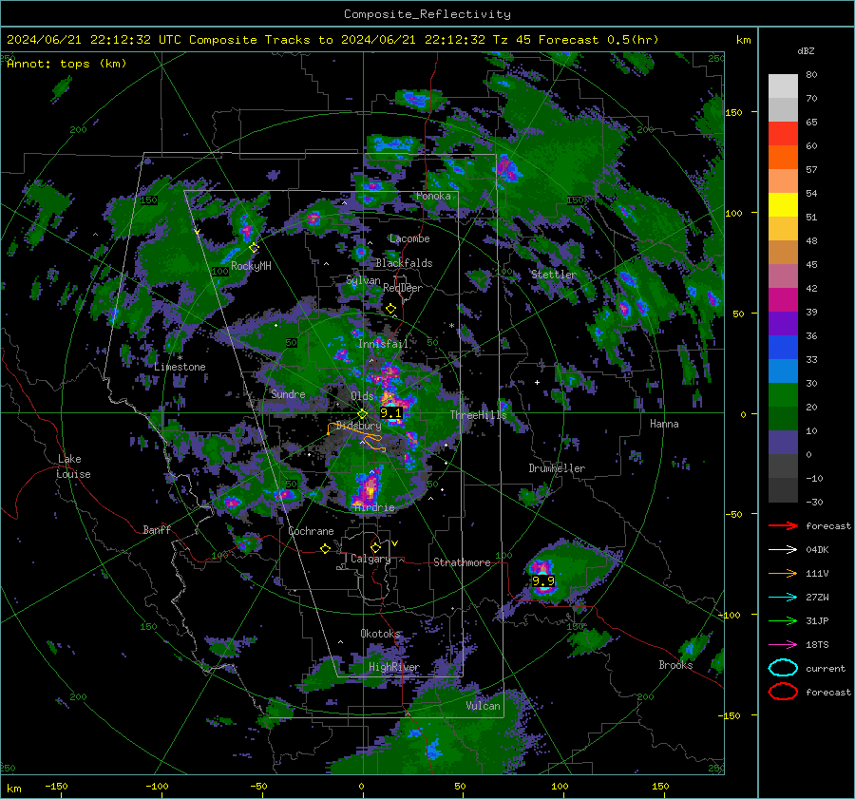The height and width of the screenshot is (799, 855).
Task: Click the cyan 27ZW arrow legend icon
Action: (x=783, y=598)
